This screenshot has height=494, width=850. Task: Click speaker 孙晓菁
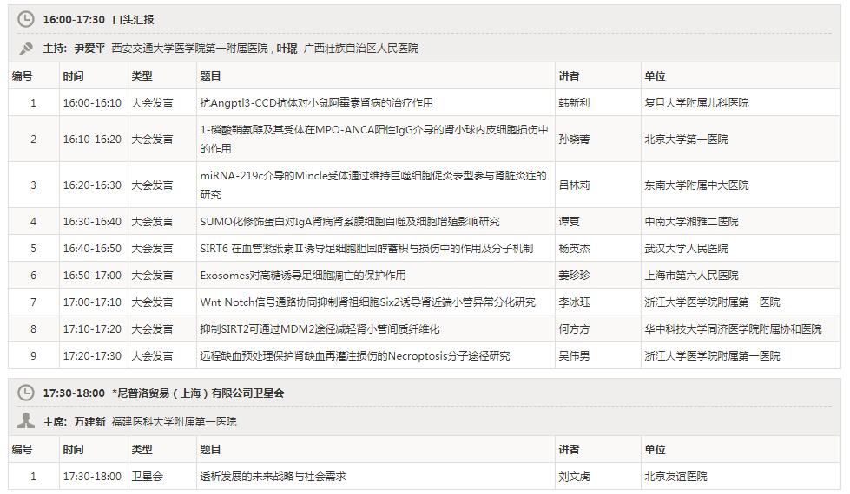(574, 139)
